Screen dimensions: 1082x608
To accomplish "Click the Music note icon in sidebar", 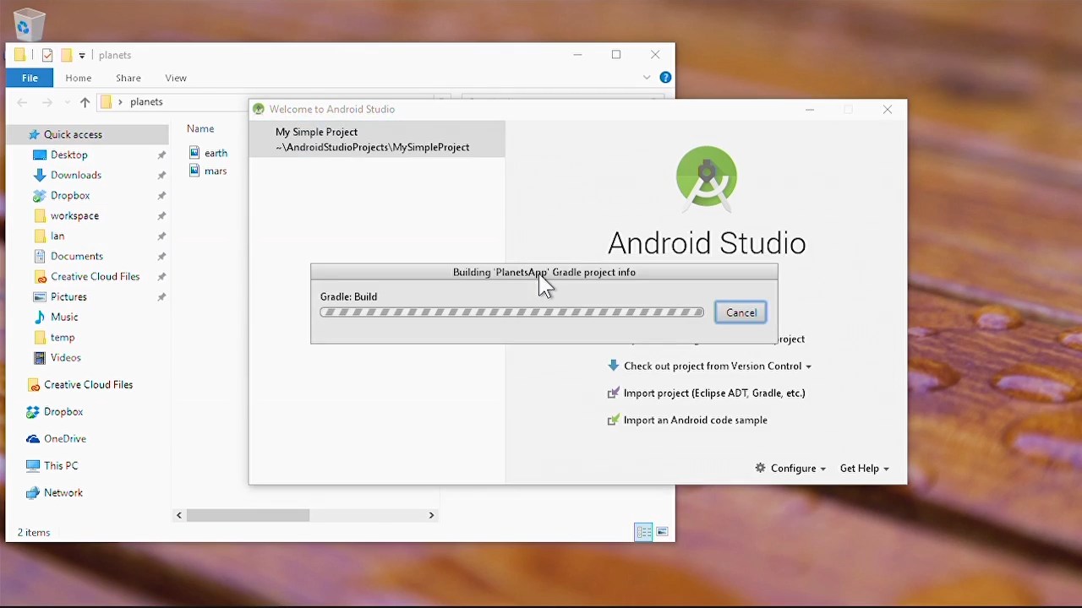I will click(40, 317).
